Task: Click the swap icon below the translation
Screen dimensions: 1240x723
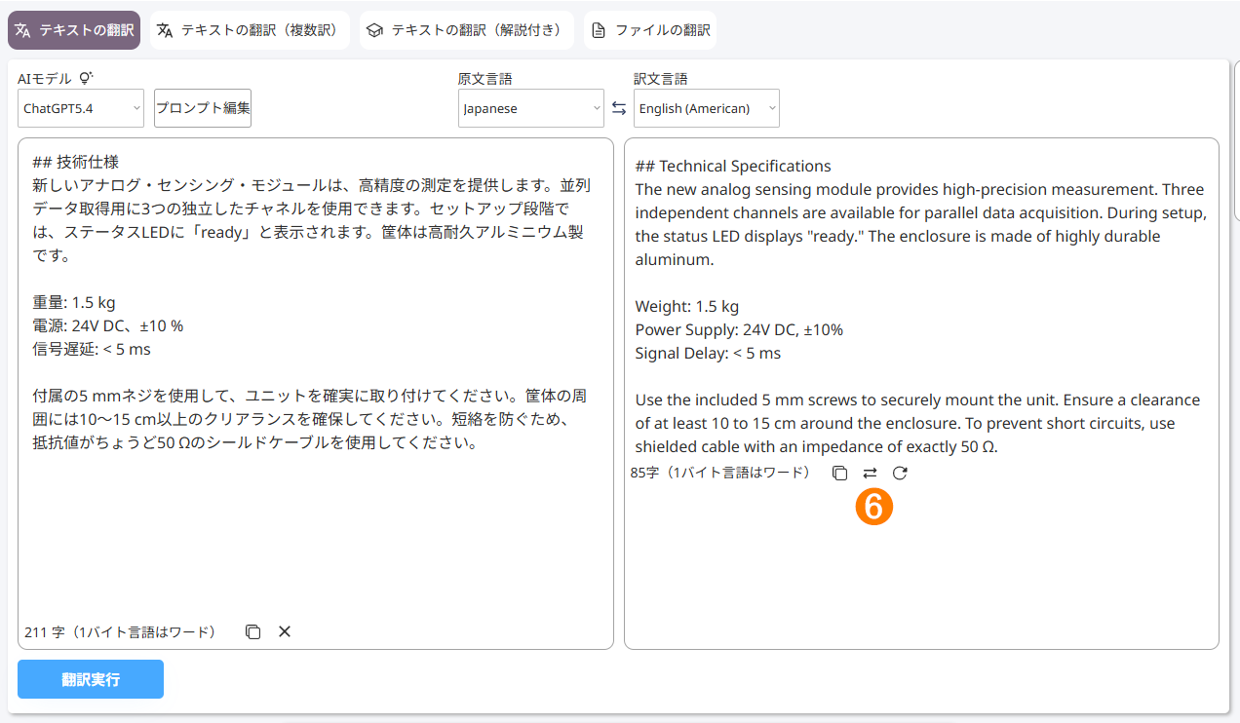Action: click(870, 473)
